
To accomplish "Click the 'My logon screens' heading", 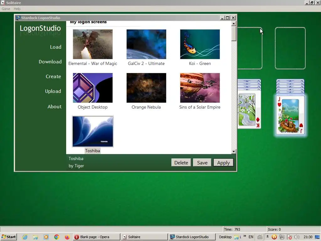I will (x=88, y=22).
